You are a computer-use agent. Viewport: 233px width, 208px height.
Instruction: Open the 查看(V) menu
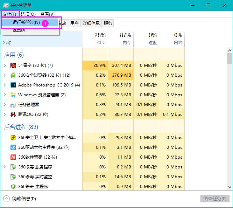point(48,14)
